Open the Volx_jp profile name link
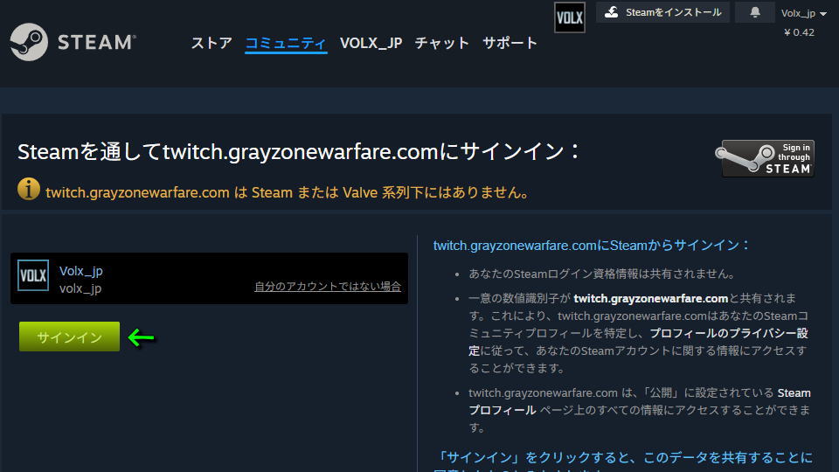 tap(80, 271)
